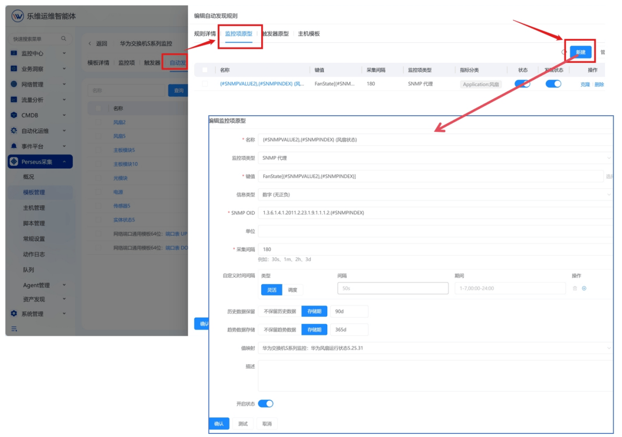622x437 pixels.
Task: Click the 描述 text area
Action: 435,376
